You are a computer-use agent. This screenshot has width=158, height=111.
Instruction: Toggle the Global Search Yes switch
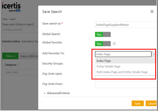pos(103,35)
